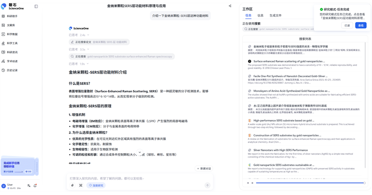Click source icon of High-performance SERS substrate result

coord(250,120)
